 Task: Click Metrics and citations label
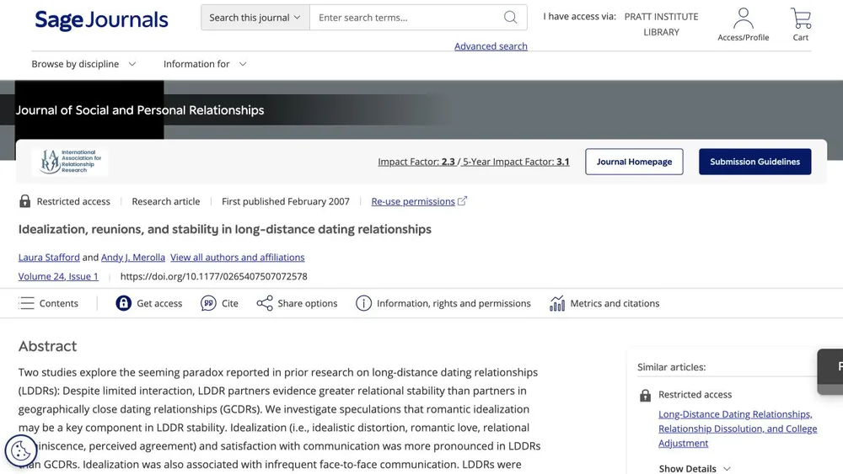pyautogui.click(x=615, y=303)
